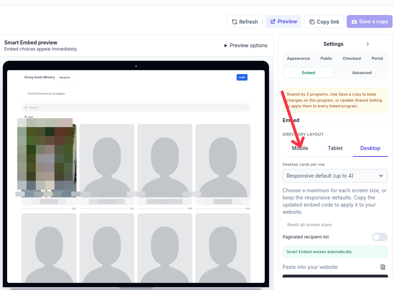
Task: Click the Students tag in preview
Action: tap(64, 77)
